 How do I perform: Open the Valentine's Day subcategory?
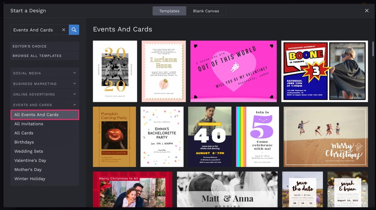(x=45, y=160)
